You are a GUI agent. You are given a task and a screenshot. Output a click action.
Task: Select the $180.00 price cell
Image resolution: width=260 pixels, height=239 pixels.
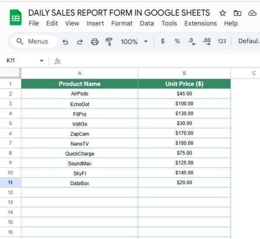click(x=184, y=143)
